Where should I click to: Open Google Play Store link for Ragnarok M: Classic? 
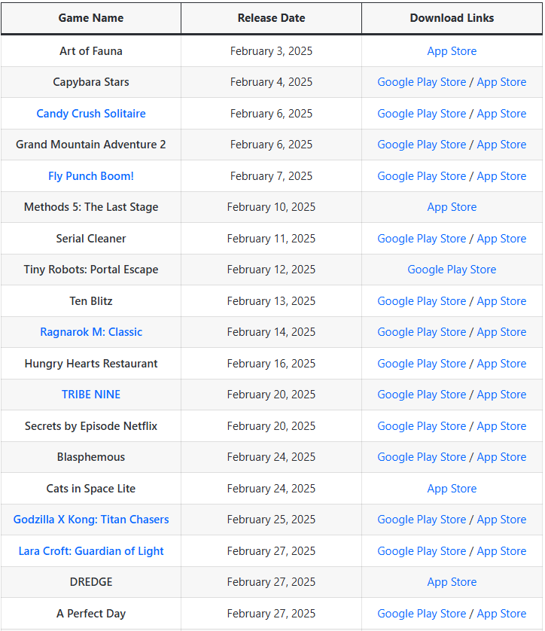(422, 332)
